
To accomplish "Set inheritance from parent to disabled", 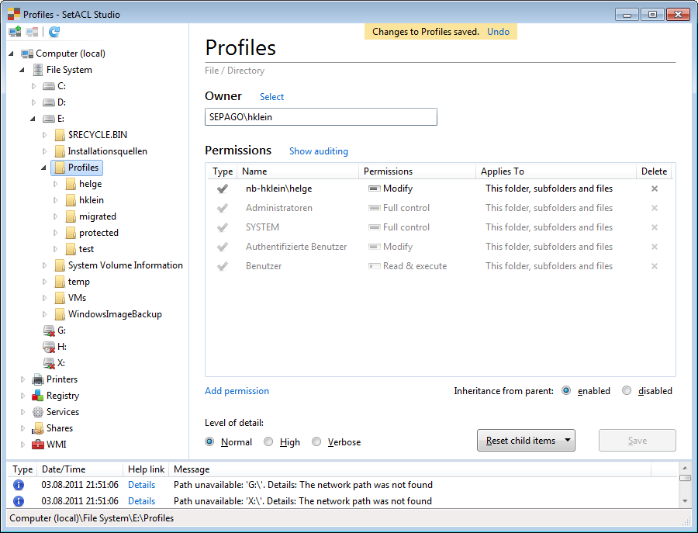I will click(627, 391).
